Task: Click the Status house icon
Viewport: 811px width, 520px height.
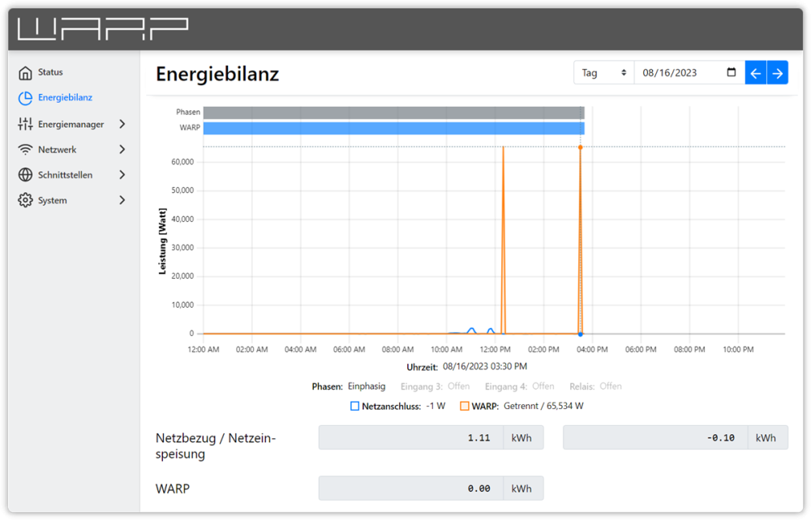Action: click(25, 73)
